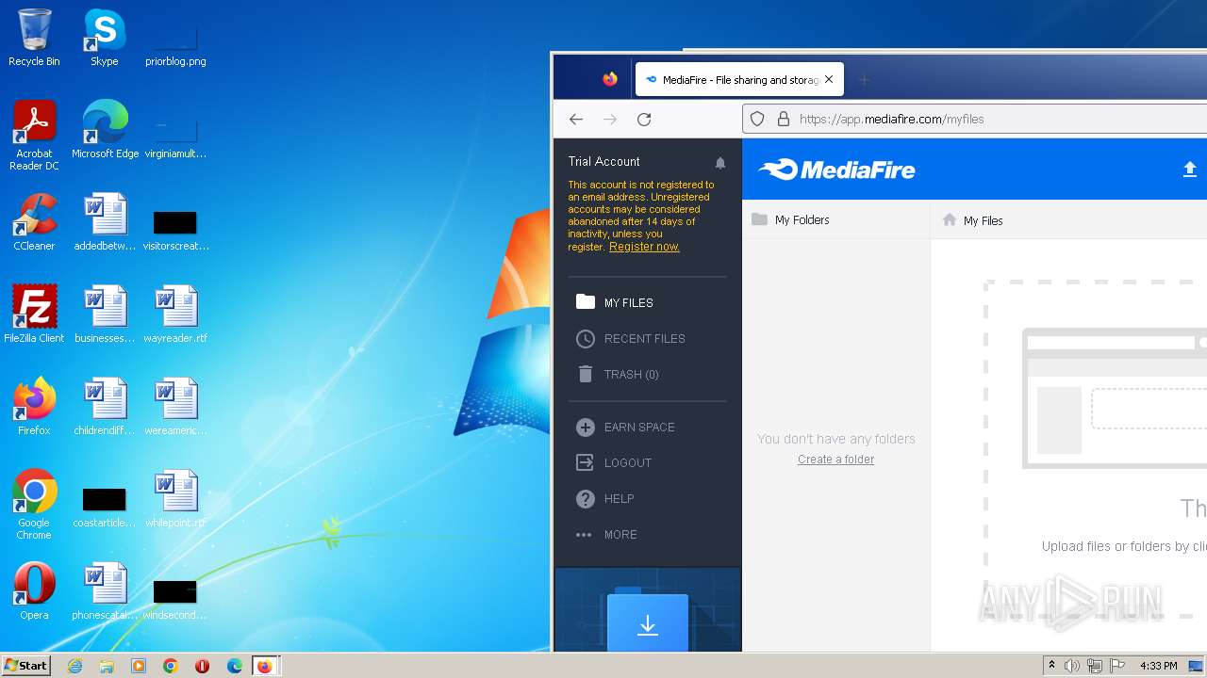Click the blue download folder banner
Screen dimensions: 1207x678
648,609
